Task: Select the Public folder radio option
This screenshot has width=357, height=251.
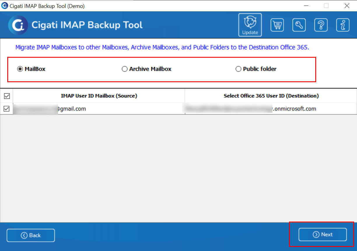Action: tap(256, 69)
